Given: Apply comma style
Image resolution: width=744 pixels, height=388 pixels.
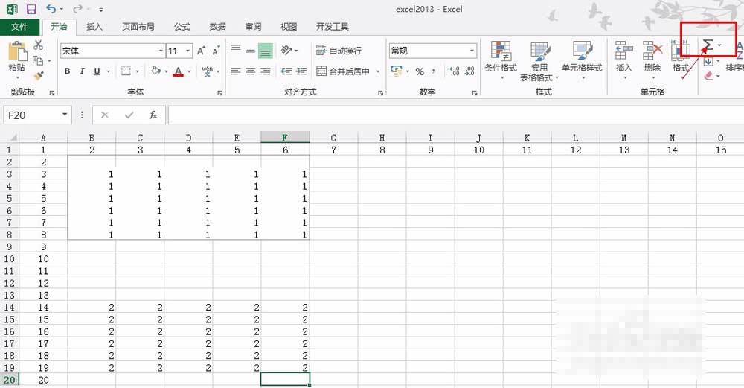Looking at the screenshot, I should point(434,71).
